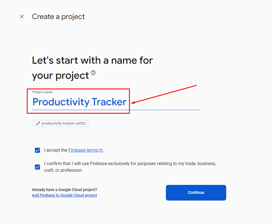Click external link icon beside Firebase terms
Viewport: 272px width, 224px height.
(101, 151)
